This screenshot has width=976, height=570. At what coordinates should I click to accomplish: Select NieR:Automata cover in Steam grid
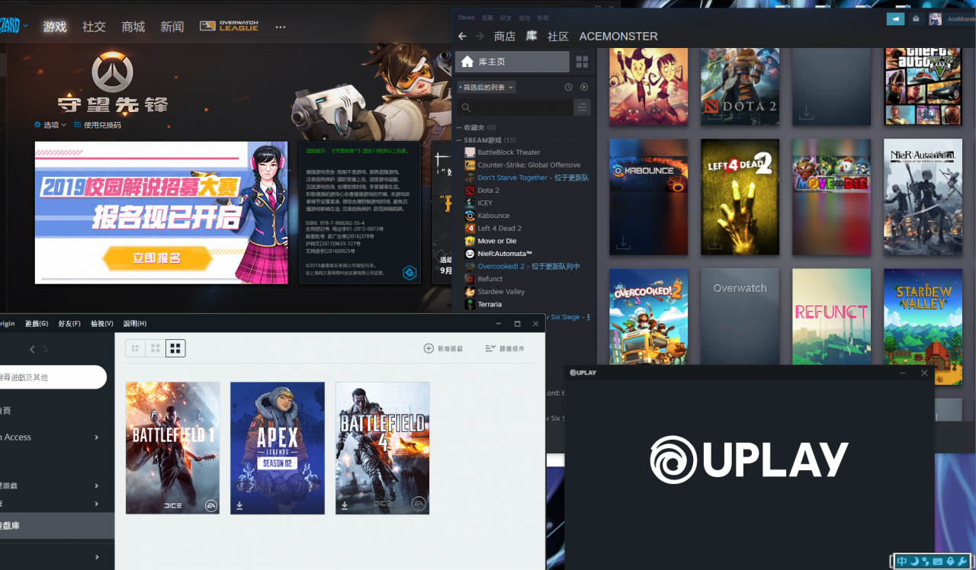(923, 197)
